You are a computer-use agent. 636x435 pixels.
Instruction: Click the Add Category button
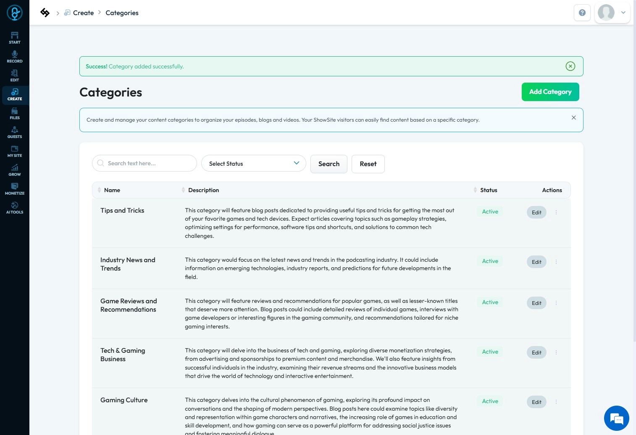[x=550, y=92]
